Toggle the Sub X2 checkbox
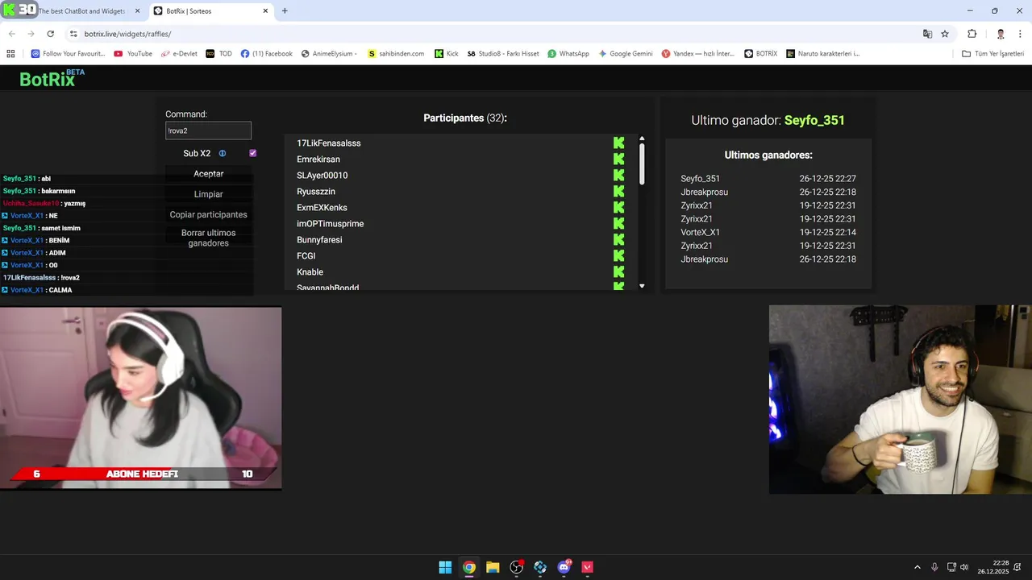Screen dimensions: 1032x580 (x=252, y=153)
